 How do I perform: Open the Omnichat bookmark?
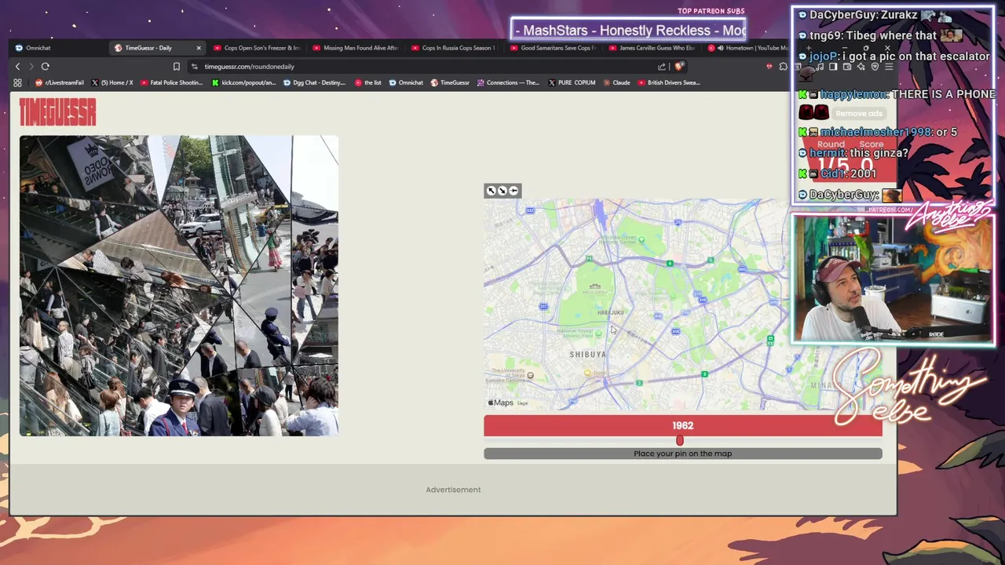407,82
